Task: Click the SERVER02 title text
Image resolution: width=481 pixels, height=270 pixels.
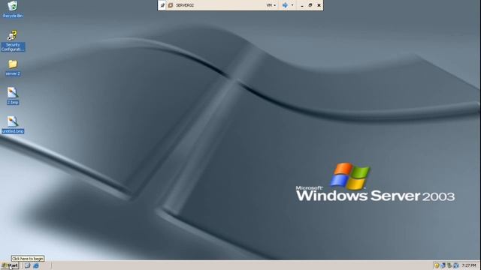Action: click(x=185, y=5)
